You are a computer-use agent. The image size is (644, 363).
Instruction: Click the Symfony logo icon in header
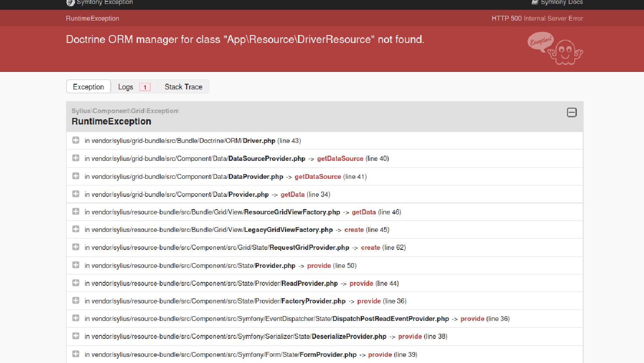click(x=70, y=3)
